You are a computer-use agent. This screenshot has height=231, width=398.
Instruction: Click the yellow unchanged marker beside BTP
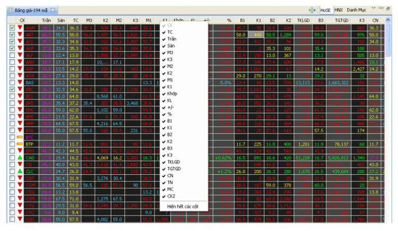point(20,144)
